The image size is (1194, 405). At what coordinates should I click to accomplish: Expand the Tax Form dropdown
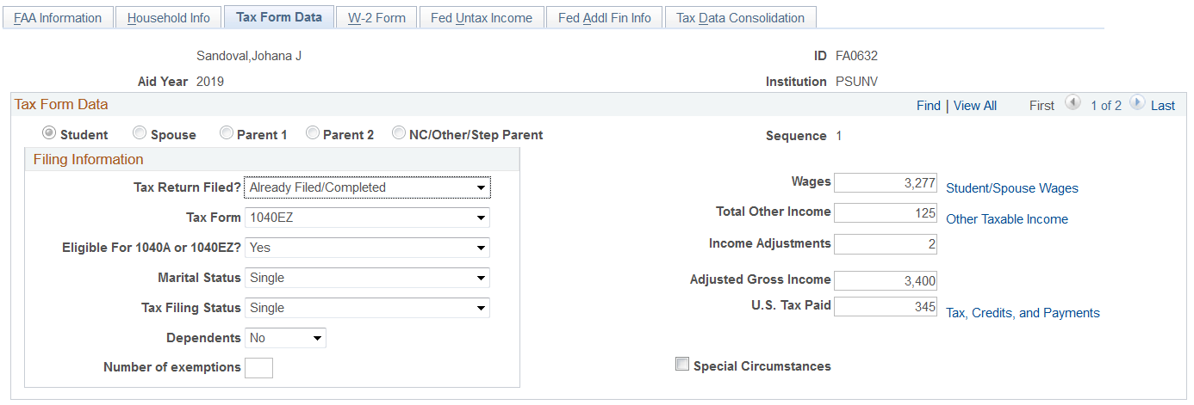coord(367,218)
